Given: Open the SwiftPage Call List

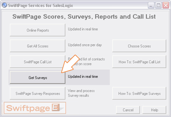Looking at the screenshot, I should [38, 62].
